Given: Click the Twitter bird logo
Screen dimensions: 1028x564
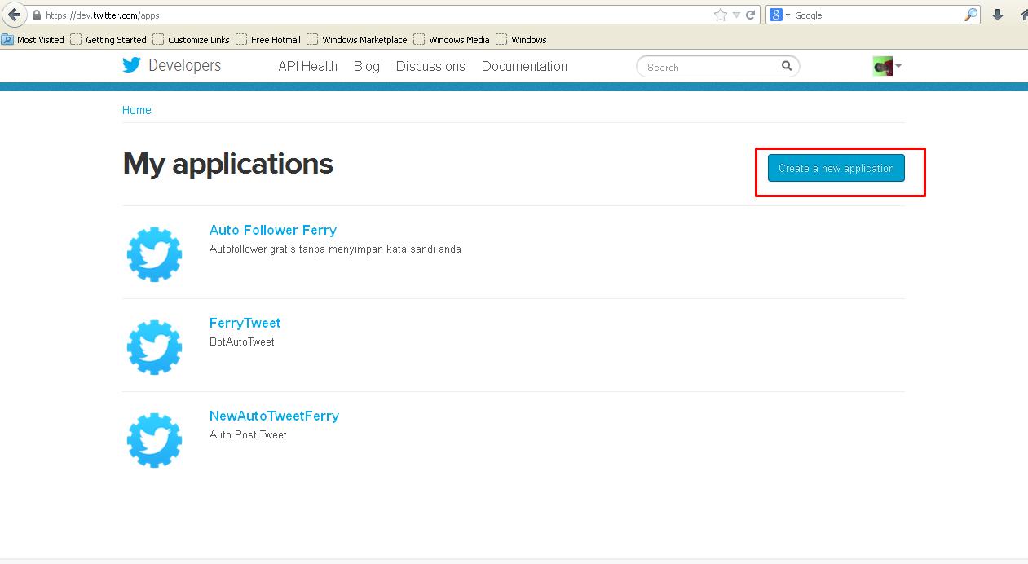Looking at the screenshot, I should point(131,65).
